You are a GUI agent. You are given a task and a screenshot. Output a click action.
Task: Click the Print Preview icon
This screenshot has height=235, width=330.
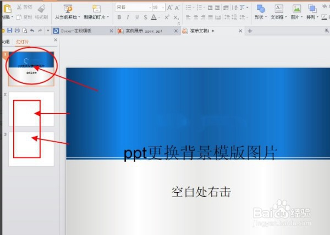coord(25,31)
